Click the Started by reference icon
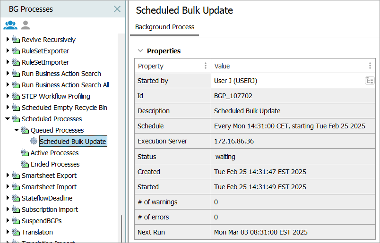This screenshot has width=380, height=243. pyautogui.click(x=370, y=81)
